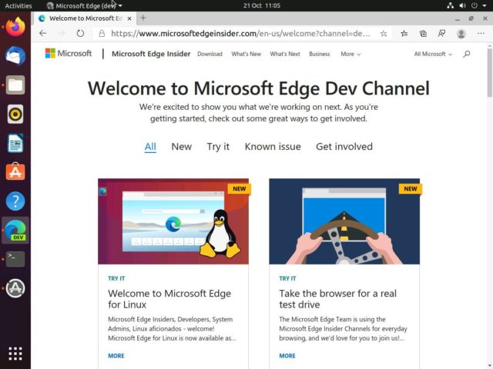Screen dimensions: 493x369
Task: Reload the current page
Action: coord(80,33)
